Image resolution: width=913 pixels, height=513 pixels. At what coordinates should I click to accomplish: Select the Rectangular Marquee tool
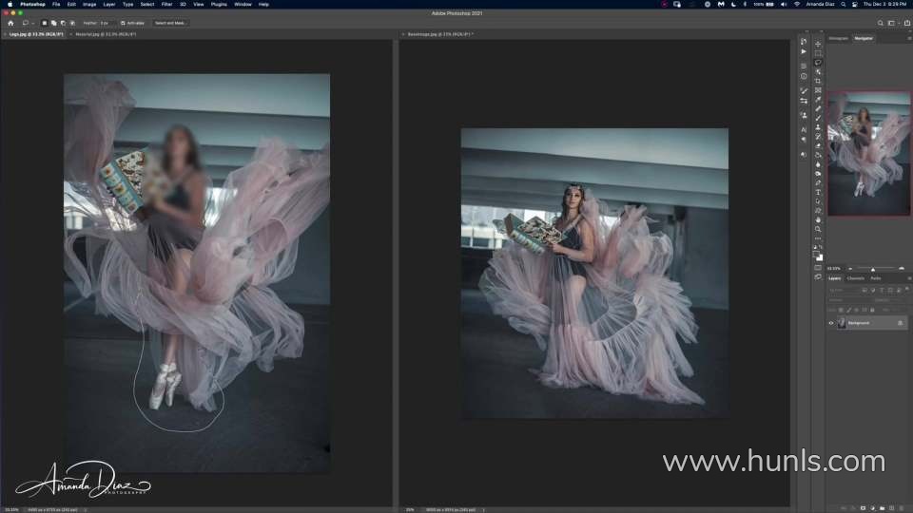point(818,53)
